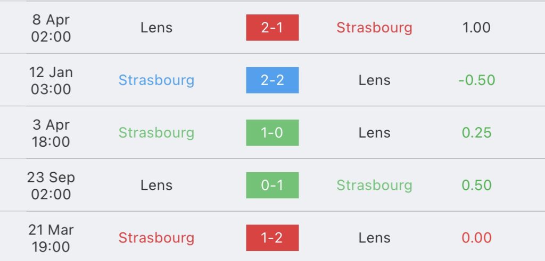
Task: Click the 21 Mar 19:00 match date
Action: (51, 238)
